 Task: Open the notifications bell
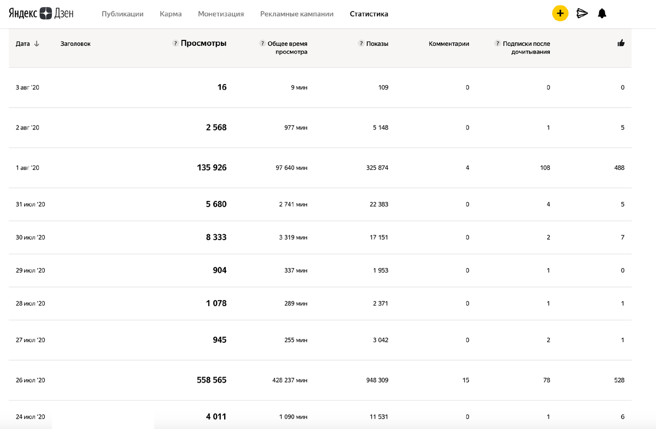coord(602,14)
